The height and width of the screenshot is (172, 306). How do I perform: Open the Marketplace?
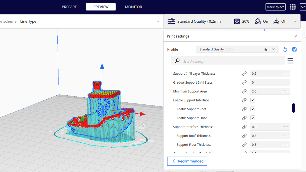coord(275,7)
